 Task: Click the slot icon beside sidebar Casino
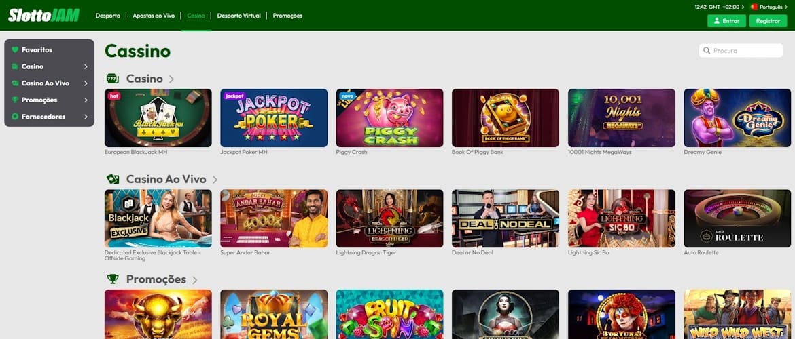[15, 66]
